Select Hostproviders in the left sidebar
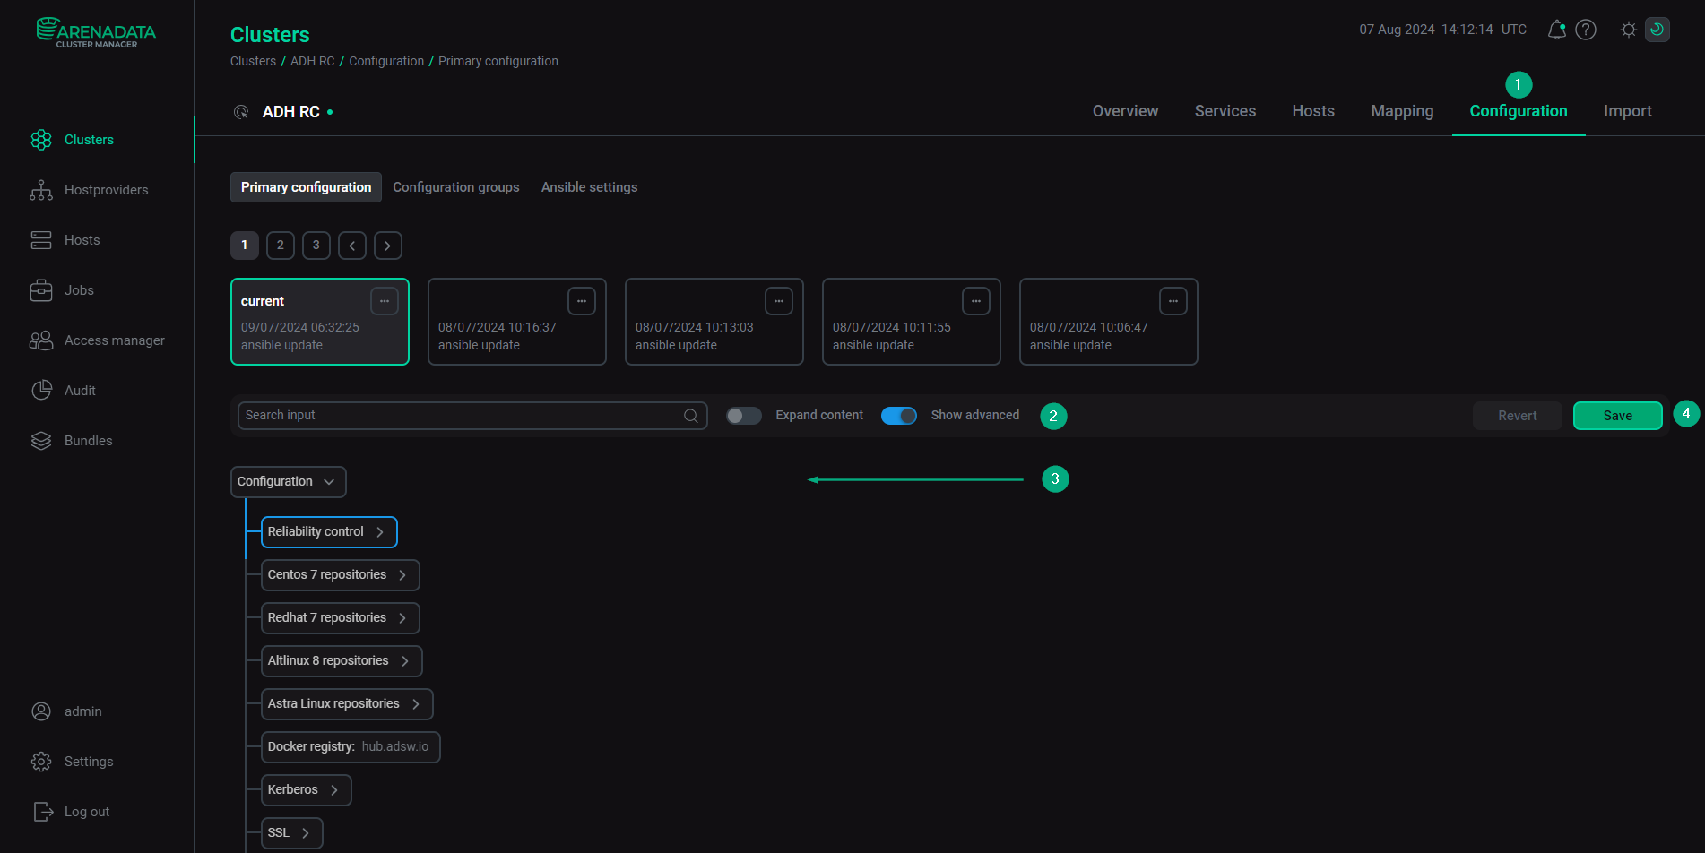Viewport: 1705px width, 853px height. pyautogui.click(x=106, y=190)
